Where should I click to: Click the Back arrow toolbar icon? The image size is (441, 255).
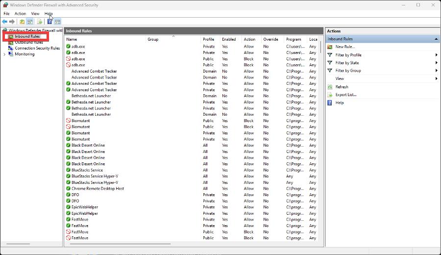click(5, 22)
